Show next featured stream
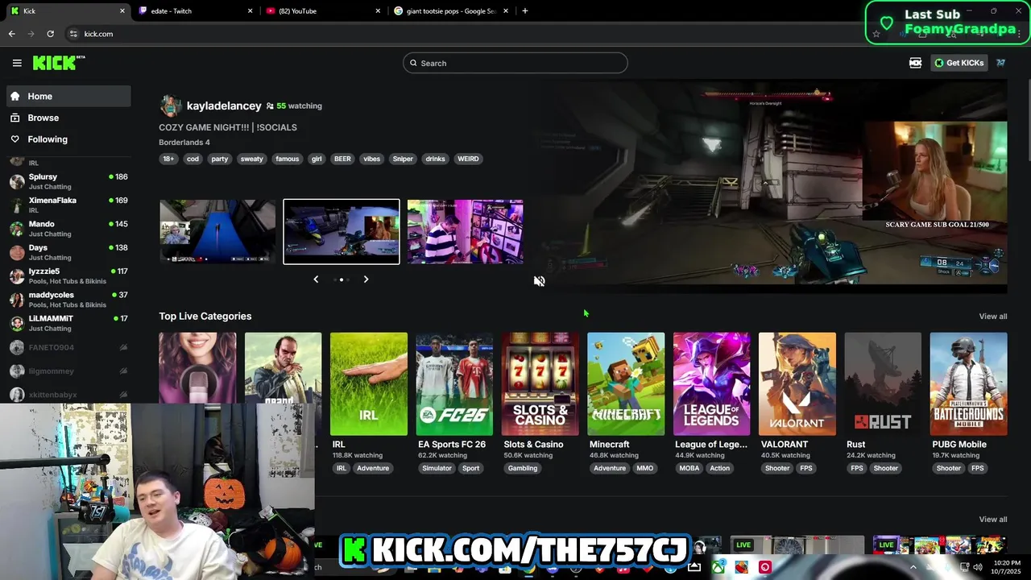1031x580 pixels. point(366,280)
